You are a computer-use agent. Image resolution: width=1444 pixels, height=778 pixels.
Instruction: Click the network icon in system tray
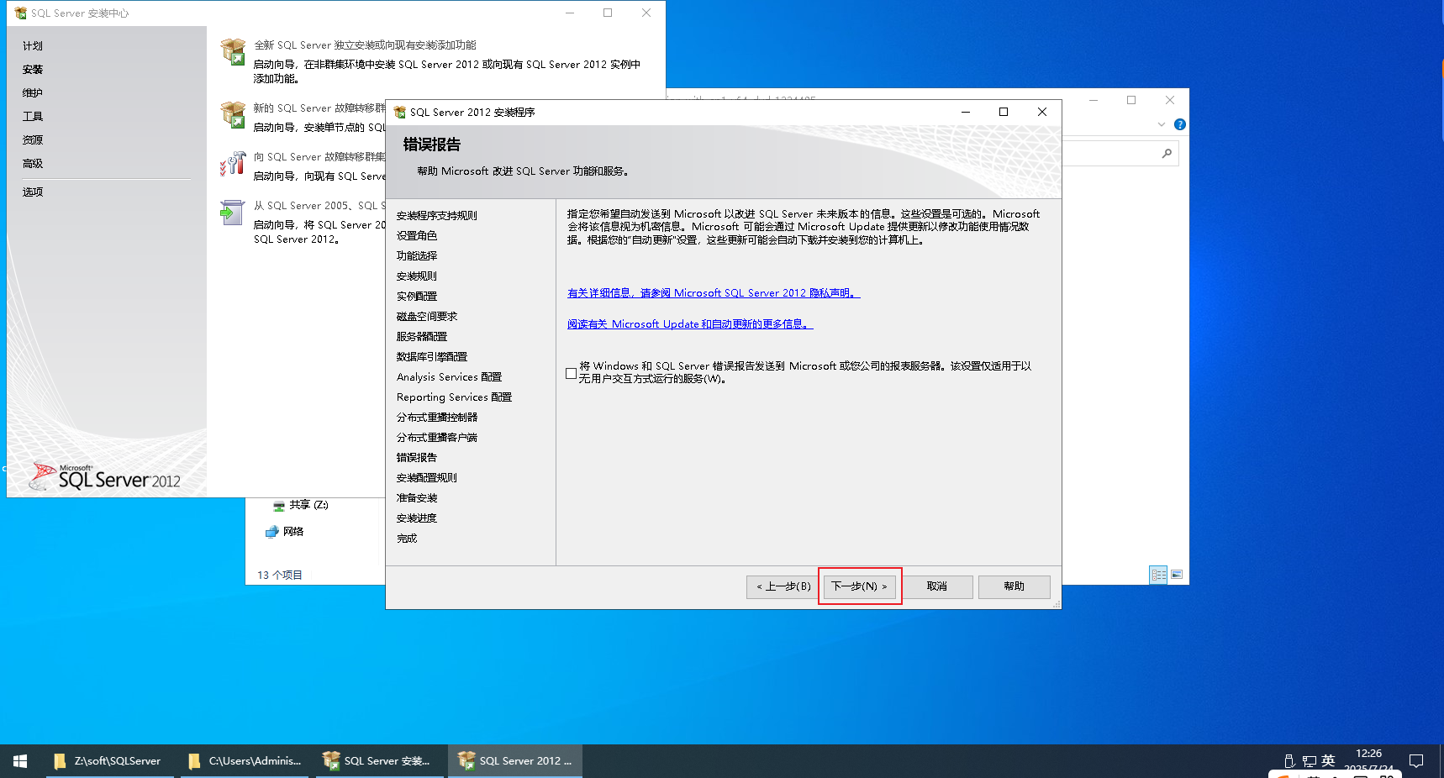(x=1309, y=761)
